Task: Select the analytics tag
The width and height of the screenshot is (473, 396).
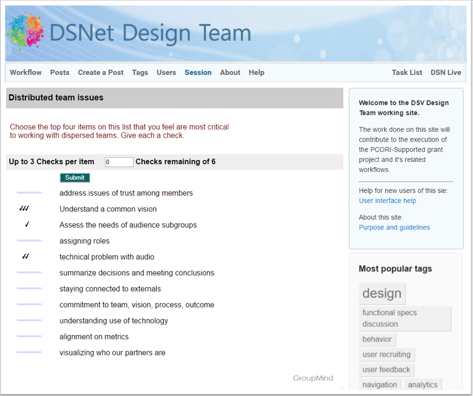Action: [x=422, y=385]
